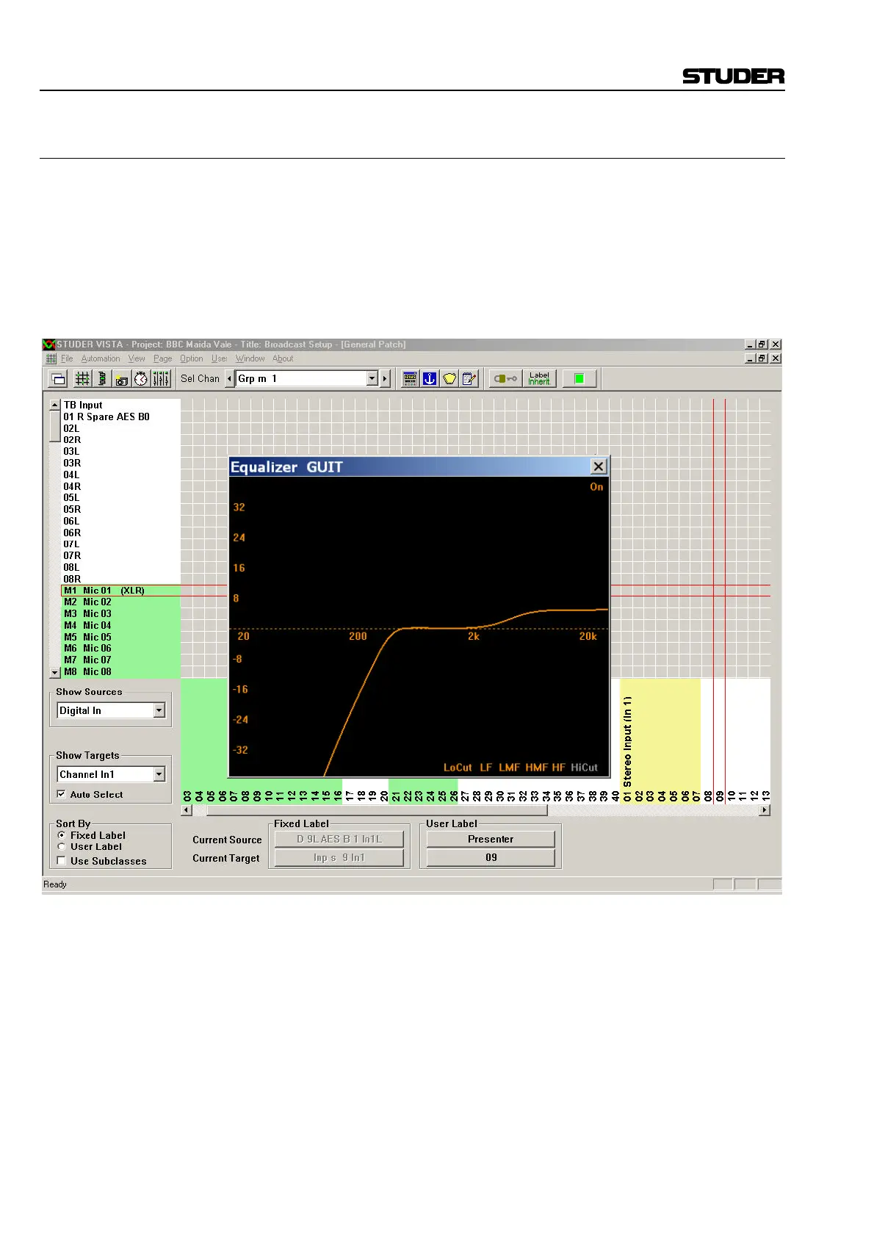Click the snapshot camera icon
Viewport: 874px width, 1237px height.
point(122,379)
